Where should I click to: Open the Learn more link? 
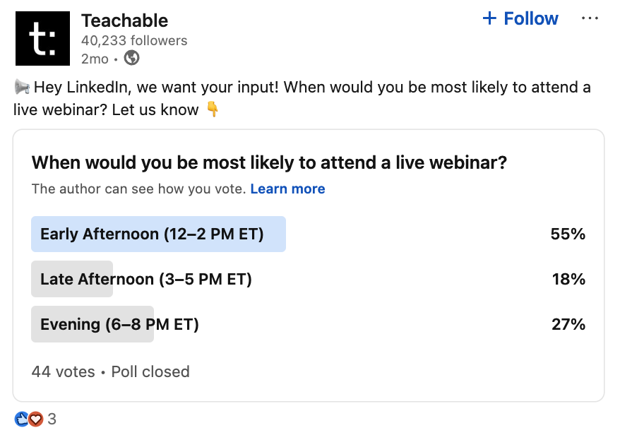[x=287, y=189]
